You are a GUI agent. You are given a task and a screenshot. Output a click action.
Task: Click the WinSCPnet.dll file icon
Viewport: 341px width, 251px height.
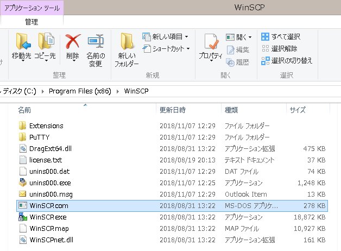click(x=23, y=240)
